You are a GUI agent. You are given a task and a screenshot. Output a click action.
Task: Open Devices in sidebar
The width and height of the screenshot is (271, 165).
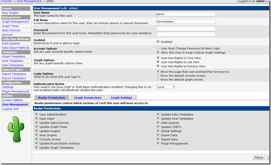tap(7, 34)
